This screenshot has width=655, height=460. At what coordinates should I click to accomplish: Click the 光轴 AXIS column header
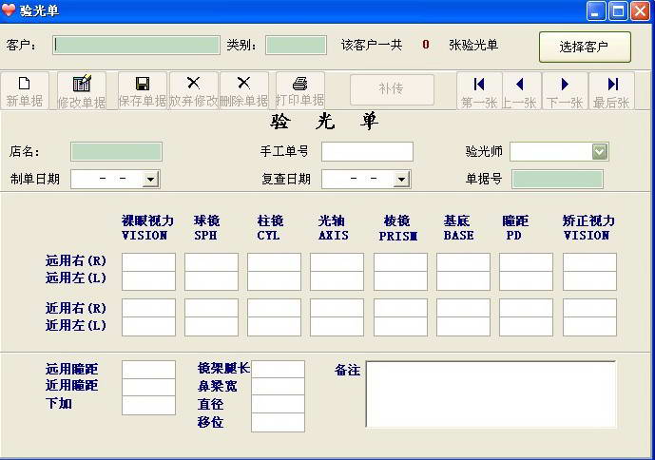tap(333, 228)
